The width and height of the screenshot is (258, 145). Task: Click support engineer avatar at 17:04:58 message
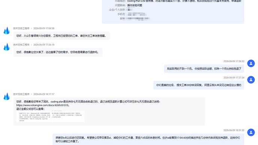pos(7,31)
